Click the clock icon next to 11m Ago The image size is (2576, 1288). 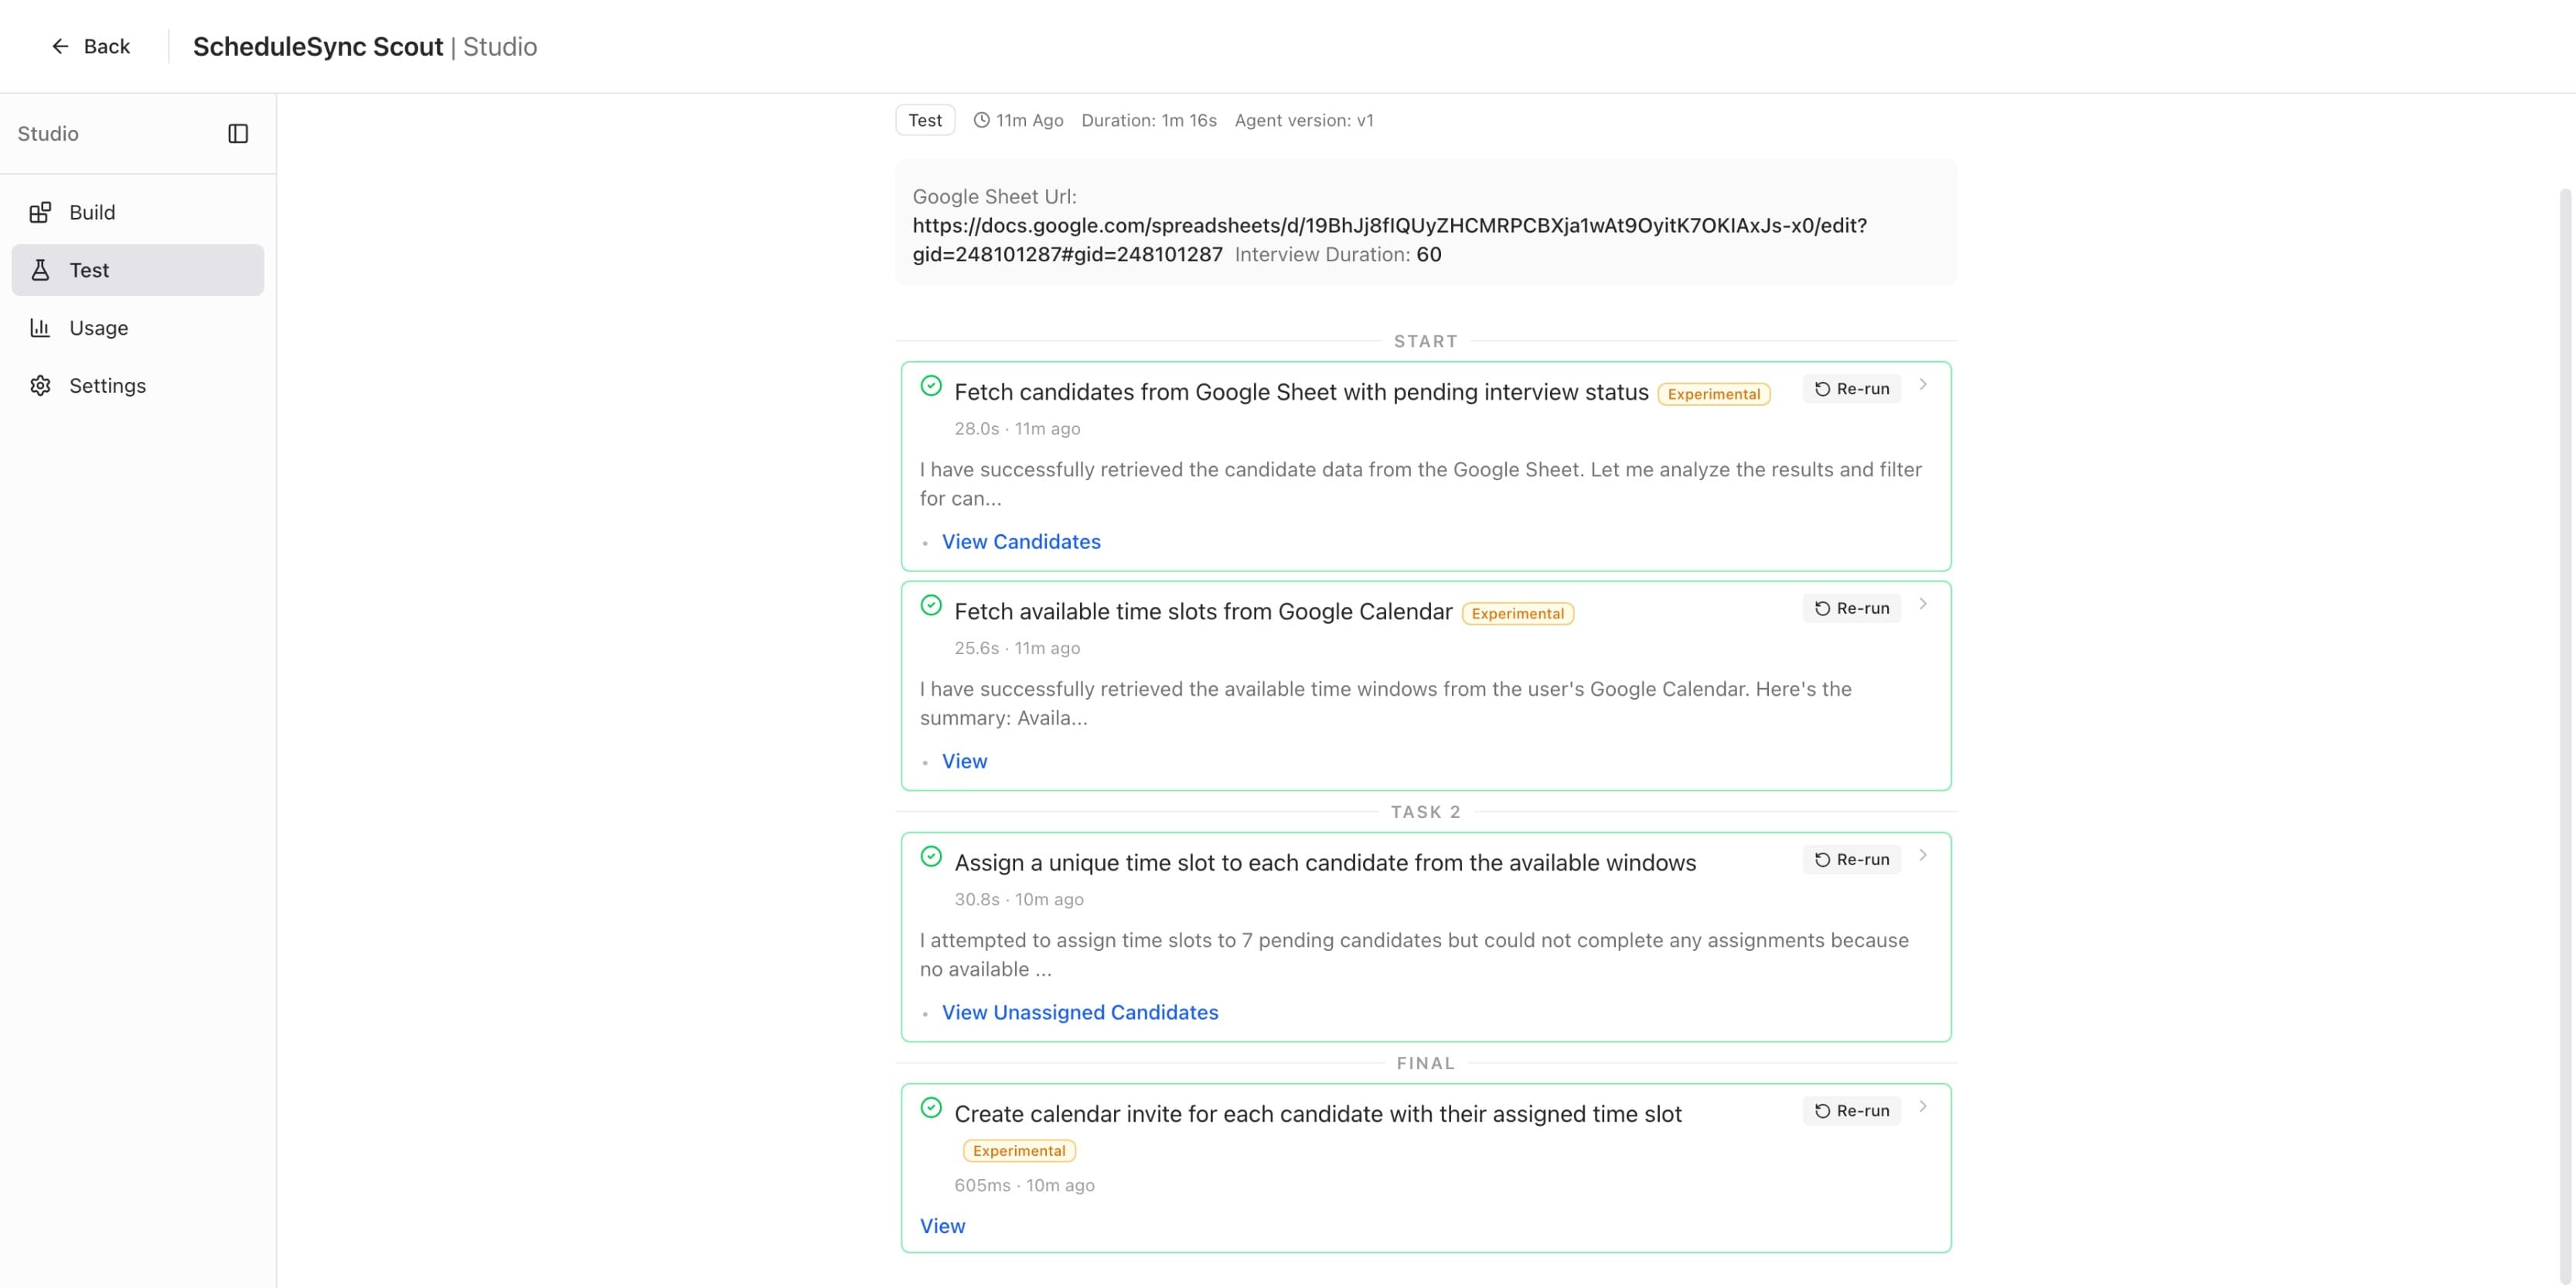pyautogui.click(x=981, y=119)
